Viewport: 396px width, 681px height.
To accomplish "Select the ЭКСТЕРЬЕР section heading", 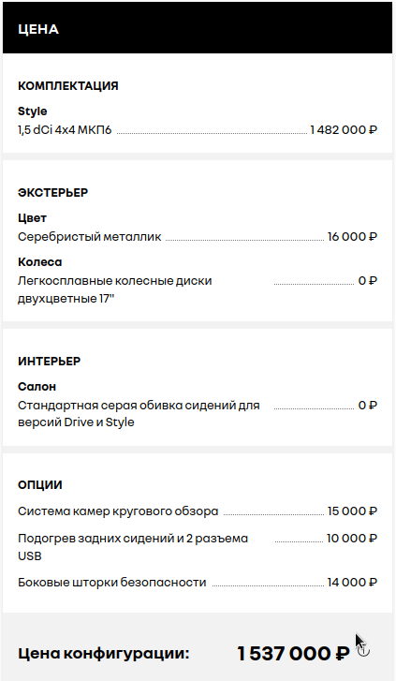I will point(53,192).
